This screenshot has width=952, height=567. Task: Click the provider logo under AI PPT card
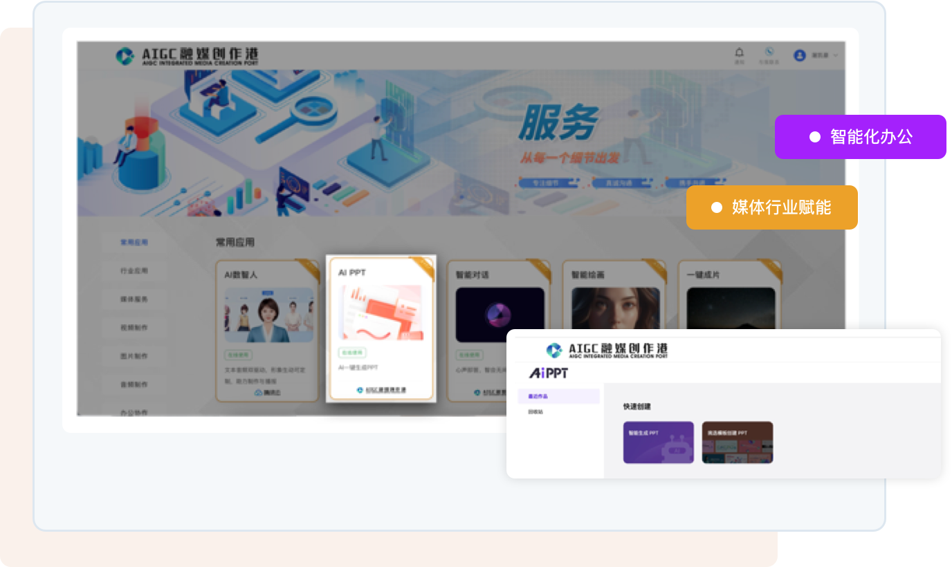point(381,390)
